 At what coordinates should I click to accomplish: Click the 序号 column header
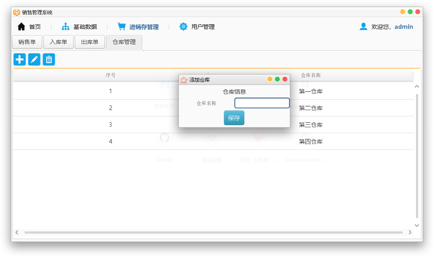(110, 75)
